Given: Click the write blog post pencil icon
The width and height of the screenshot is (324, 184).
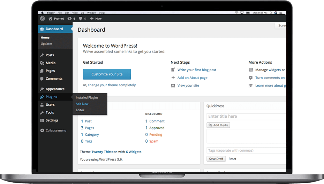Looking at the screenshot, I should (x=173, y=70).
